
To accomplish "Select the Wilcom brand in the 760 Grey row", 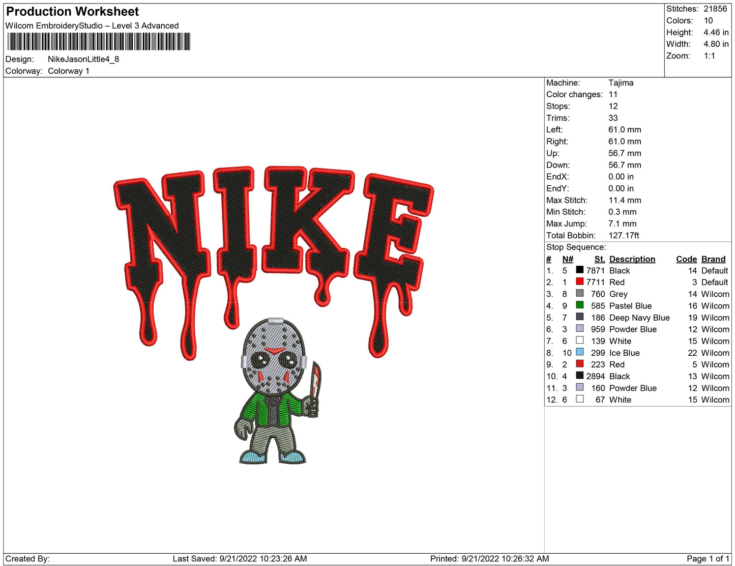I will click(x=715, y=294).
